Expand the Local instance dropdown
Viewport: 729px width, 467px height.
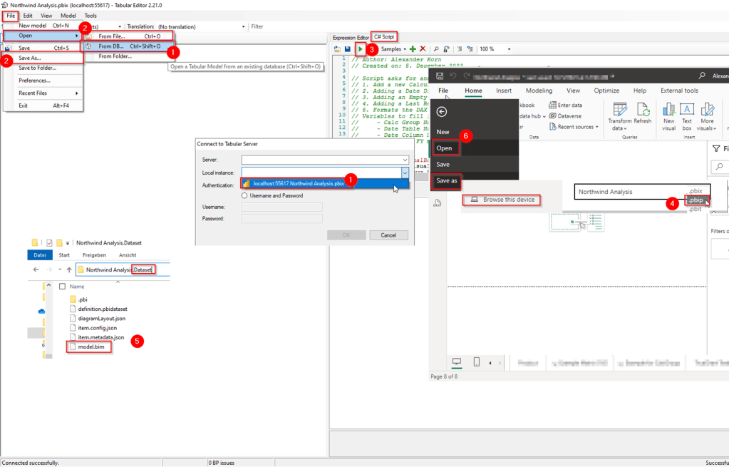point(404,173)
